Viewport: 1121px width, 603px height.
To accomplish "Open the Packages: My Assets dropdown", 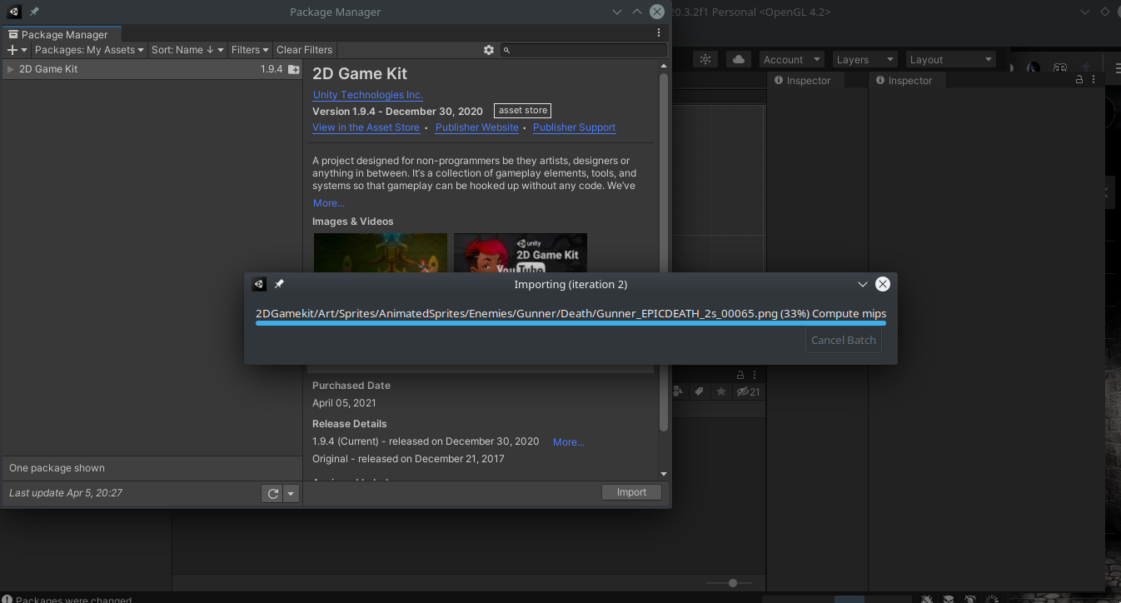I will tap(90, 50).
